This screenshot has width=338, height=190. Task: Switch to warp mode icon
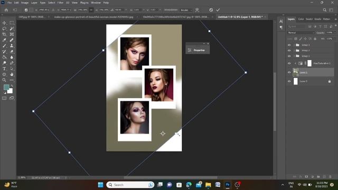pyautogui.click(x=197, y=10)
